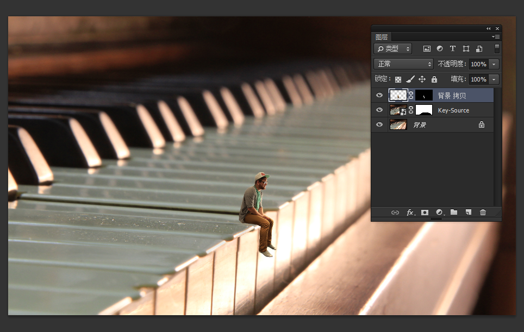The image size is (524, 332).
Task: Click the link layers icon
Action: point(395,212)
